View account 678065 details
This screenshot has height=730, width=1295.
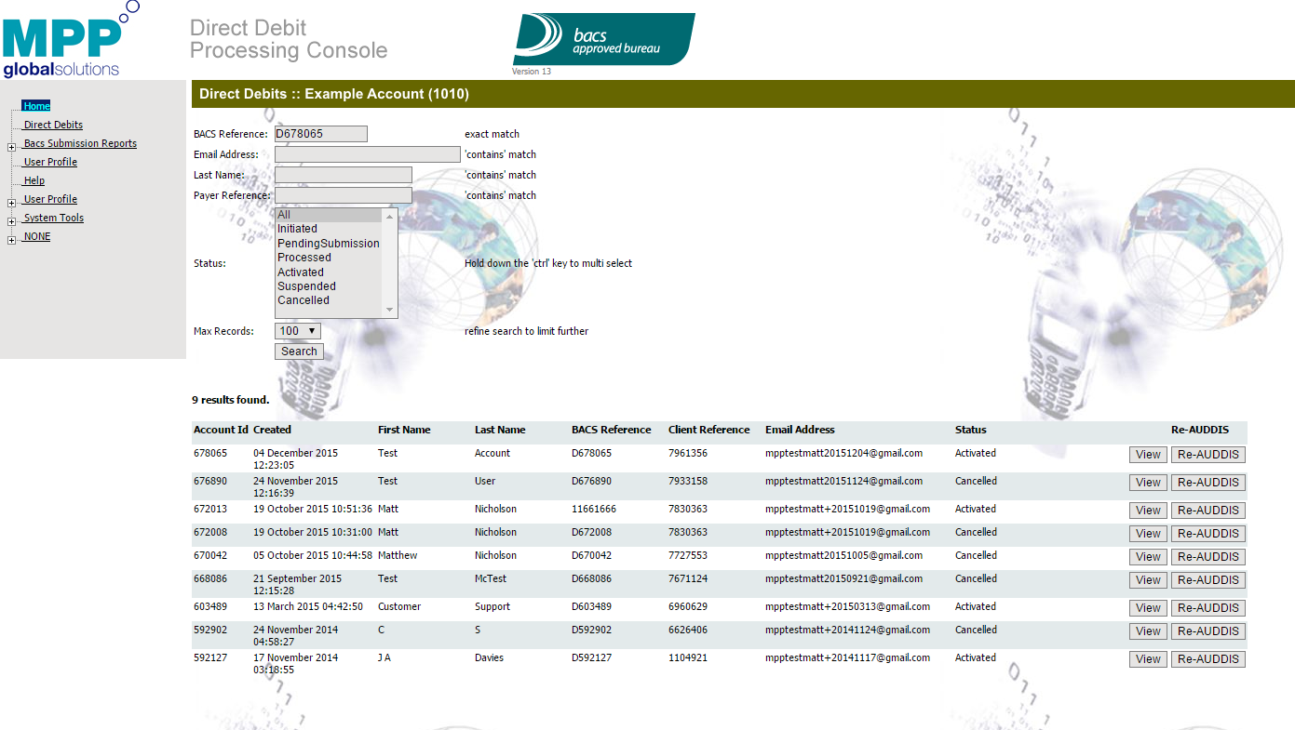click(1148, 455)
